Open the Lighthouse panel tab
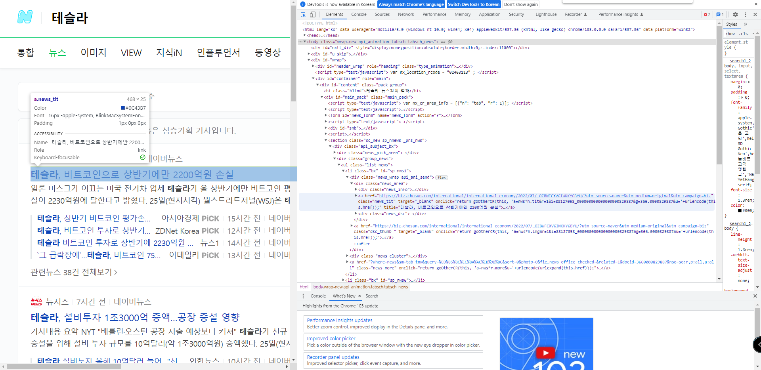 (546, 14)
